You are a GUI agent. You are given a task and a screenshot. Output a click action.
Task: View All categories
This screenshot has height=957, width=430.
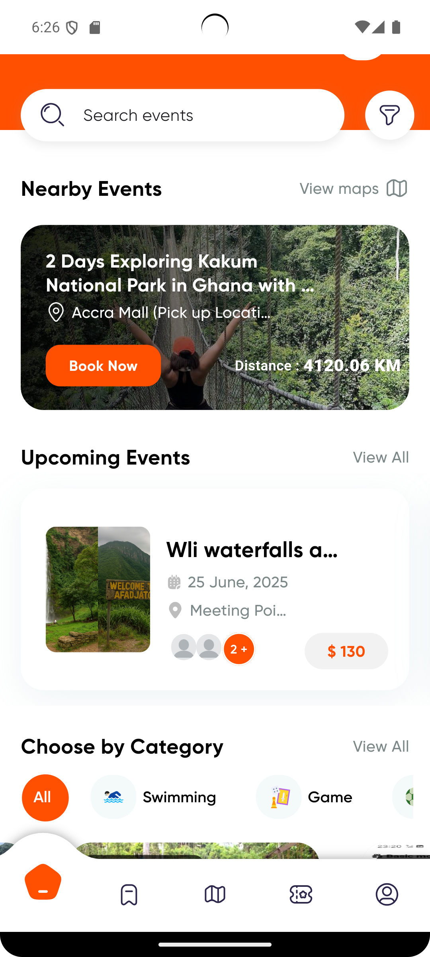coord(381,746)
